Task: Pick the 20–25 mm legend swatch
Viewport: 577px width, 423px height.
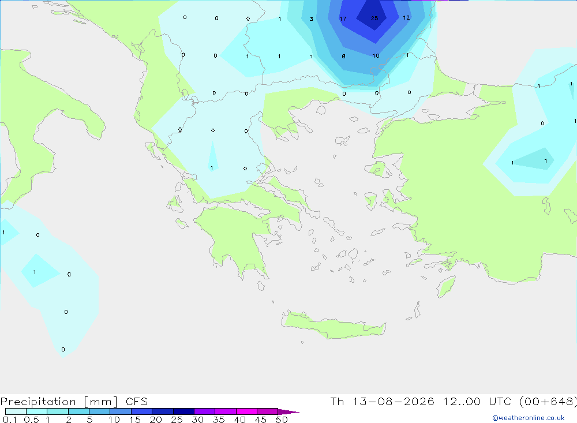Action: coord(162,411)
